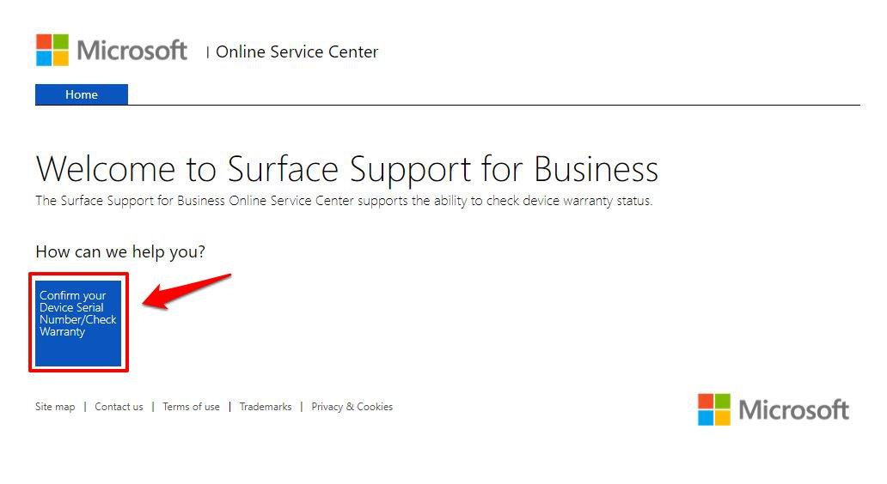Screen dimensions: 887x484
Task: Click the footer Microsoft wordmark text
Action: (x=793, y=410)
